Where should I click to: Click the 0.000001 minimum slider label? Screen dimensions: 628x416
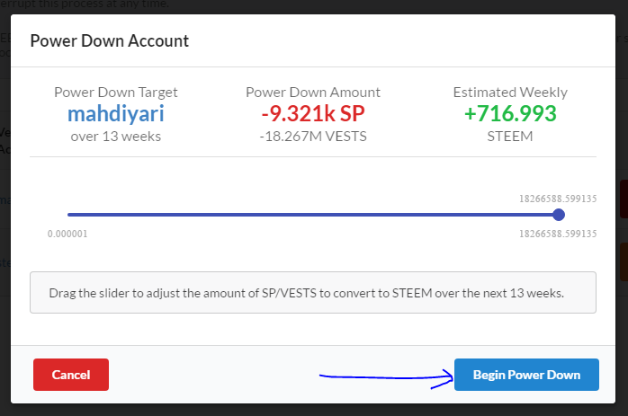pyautogui.click(x=68, y=233)
